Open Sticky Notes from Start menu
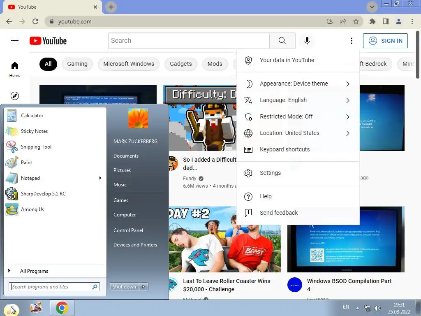This screenshot has height=316, width=421. [55, 131]
